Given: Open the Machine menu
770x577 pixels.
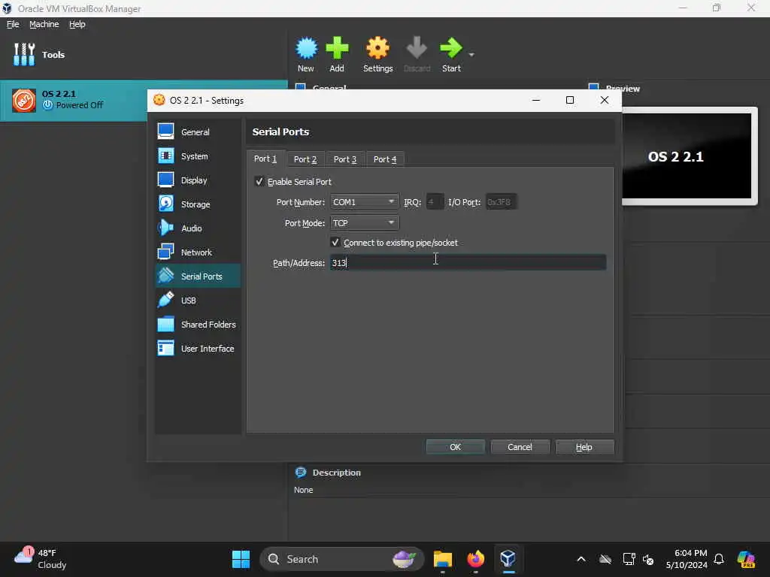Looking at the screenshot, I should point(44,24).
